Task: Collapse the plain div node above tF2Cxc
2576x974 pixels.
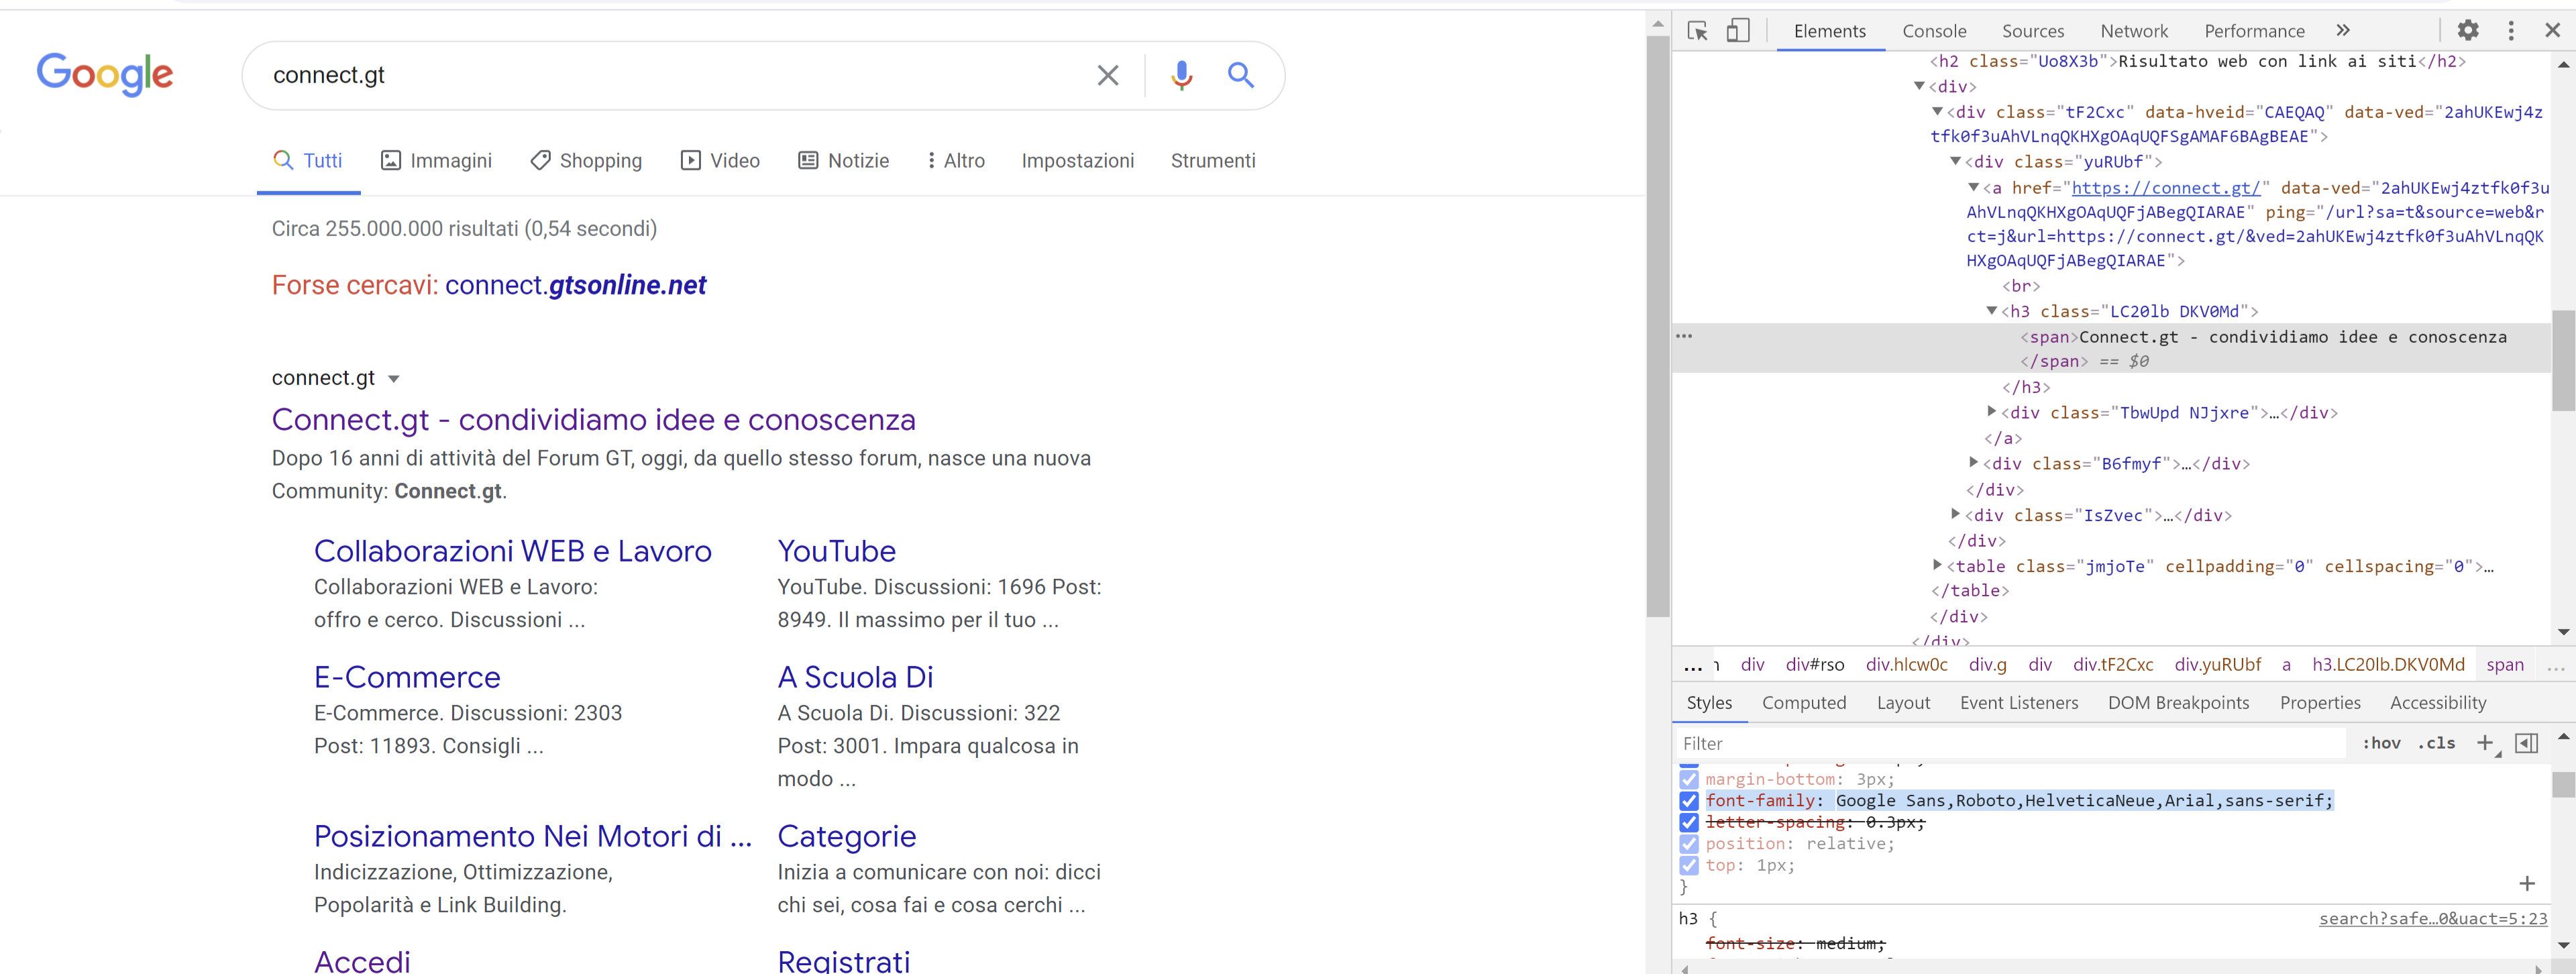Action: pyautogui.click(x=1919, y=86)
